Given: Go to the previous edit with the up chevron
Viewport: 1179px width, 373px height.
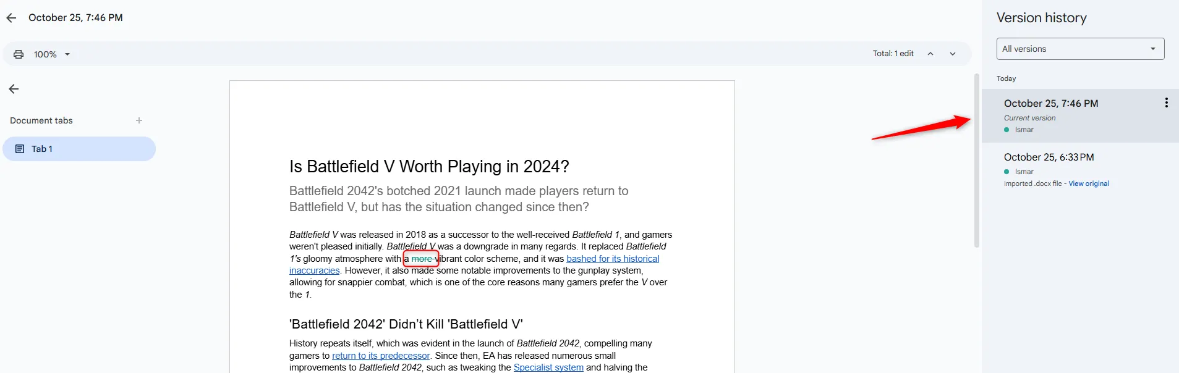Looking at the screenshot, I should click(930, 54).
